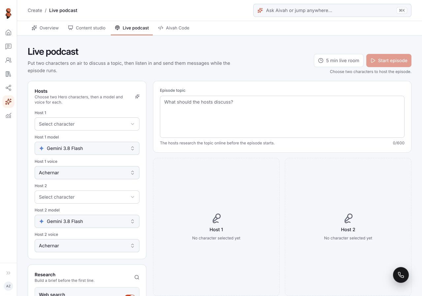Click the magnifier icon in the Research panel

[137, 277]
